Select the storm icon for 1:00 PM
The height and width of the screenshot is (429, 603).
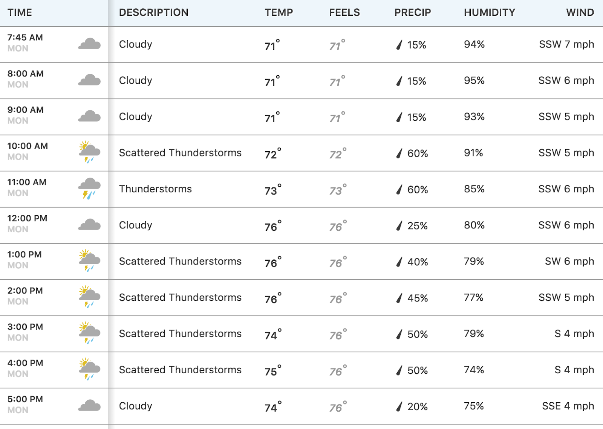(89, 260)
